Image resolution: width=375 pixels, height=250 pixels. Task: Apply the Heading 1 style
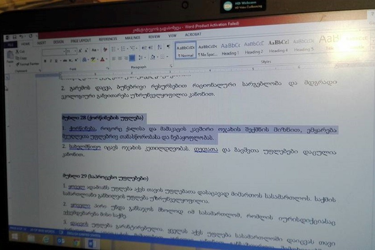(x=230, y=49)
